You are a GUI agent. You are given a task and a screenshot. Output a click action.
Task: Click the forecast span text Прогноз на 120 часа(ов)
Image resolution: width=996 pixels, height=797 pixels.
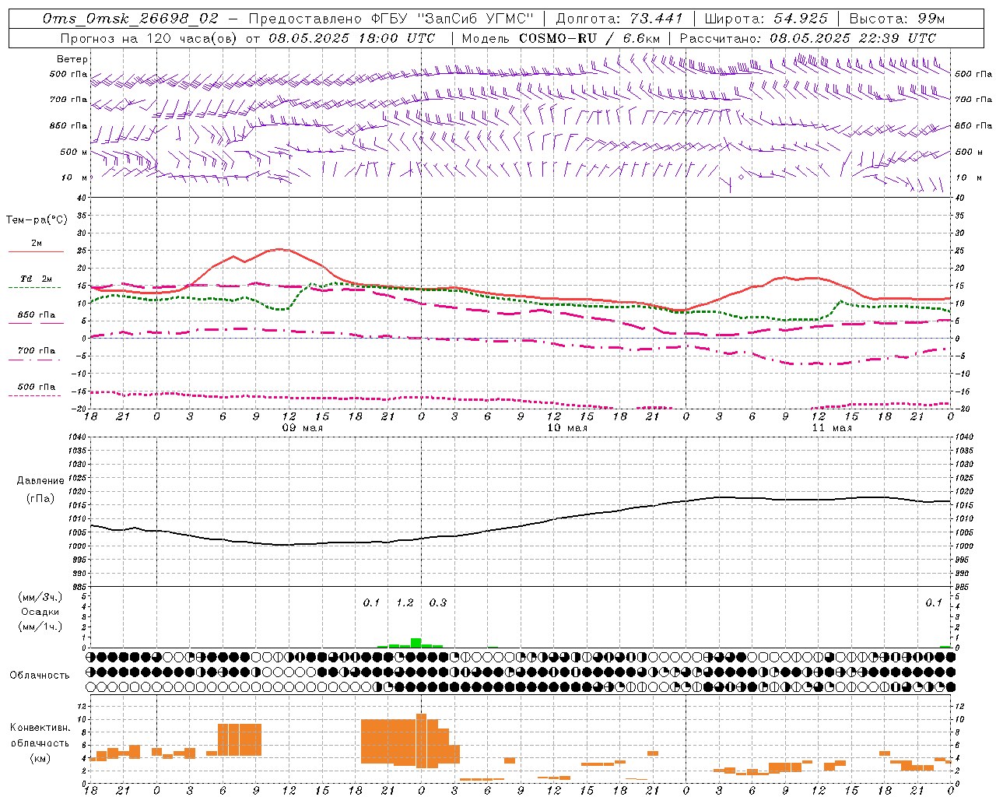[150, 38]
